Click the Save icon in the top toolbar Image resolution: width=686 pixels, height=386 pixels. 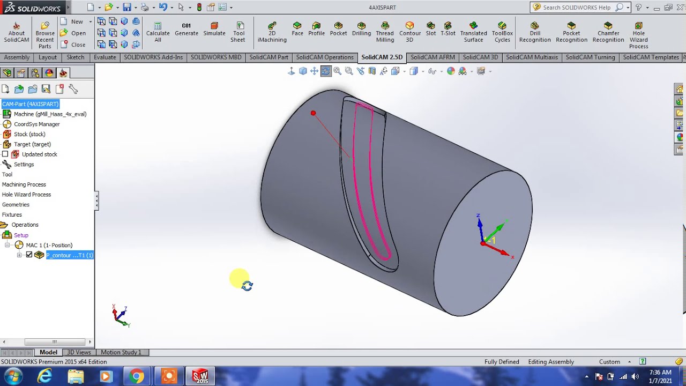[126, 8]
